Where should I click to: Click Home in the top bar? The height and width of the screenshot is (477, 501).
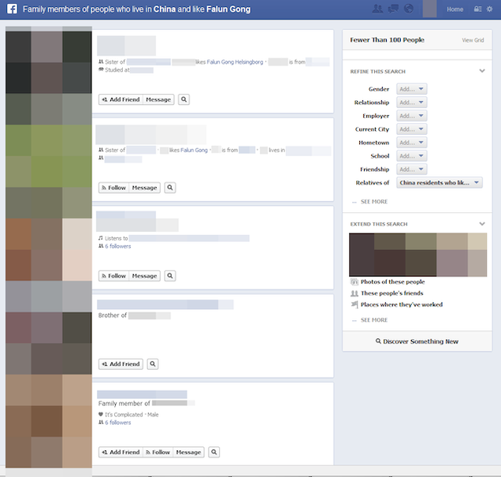[455, 9]
